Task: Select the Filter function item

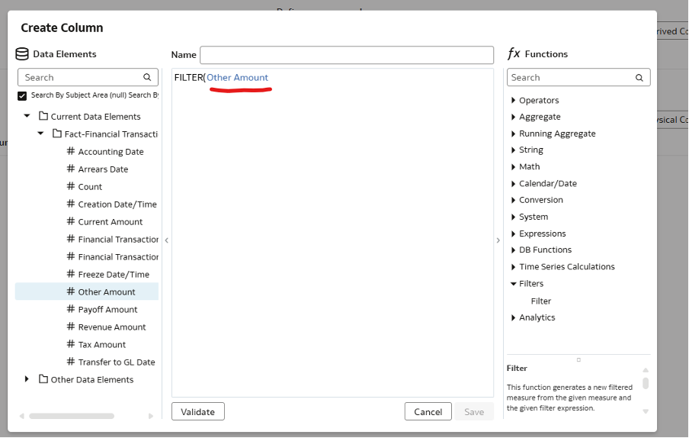Action: click(x=540, y=301)
